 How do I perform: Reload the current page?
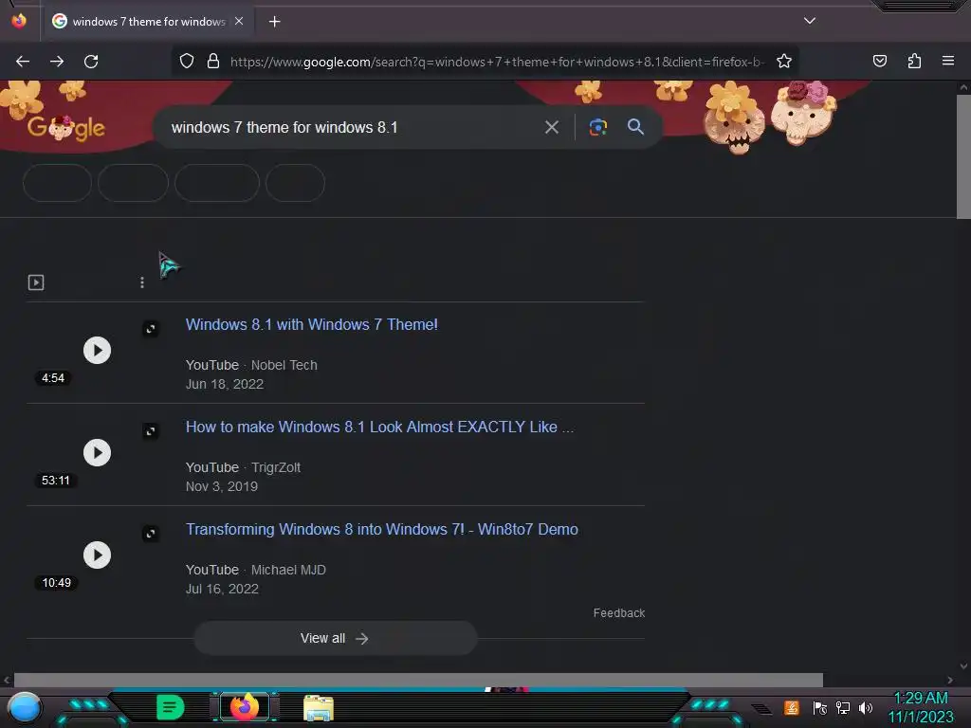click(91, 62)
